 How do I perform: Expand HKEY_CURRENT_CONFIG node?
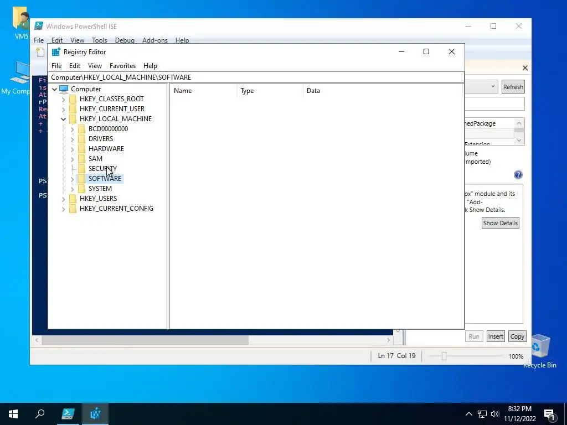click(x=64, y=209)
